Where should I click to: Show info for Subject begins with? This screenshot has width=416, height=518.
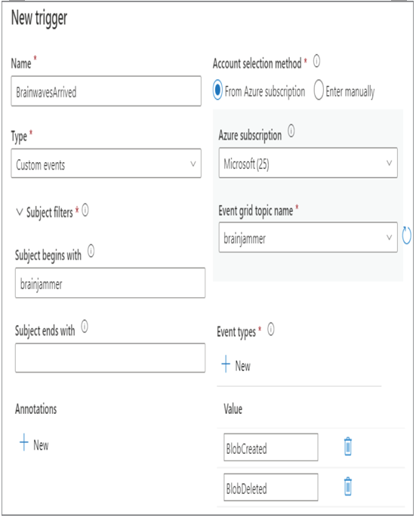coord(91,251)
